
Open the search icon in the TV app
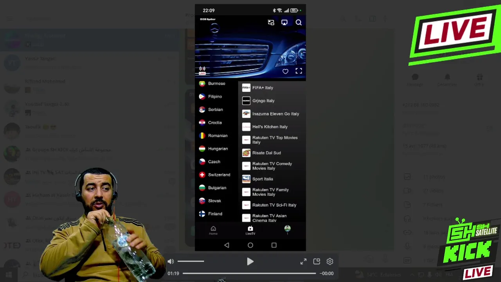(x=299, y=22)
